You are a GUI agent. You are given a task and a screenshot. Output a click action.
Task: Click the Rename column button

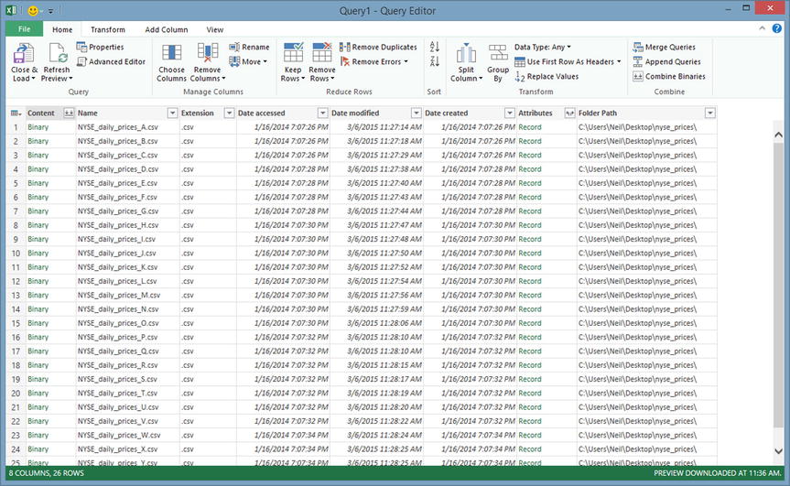click(x=249, y=47)
